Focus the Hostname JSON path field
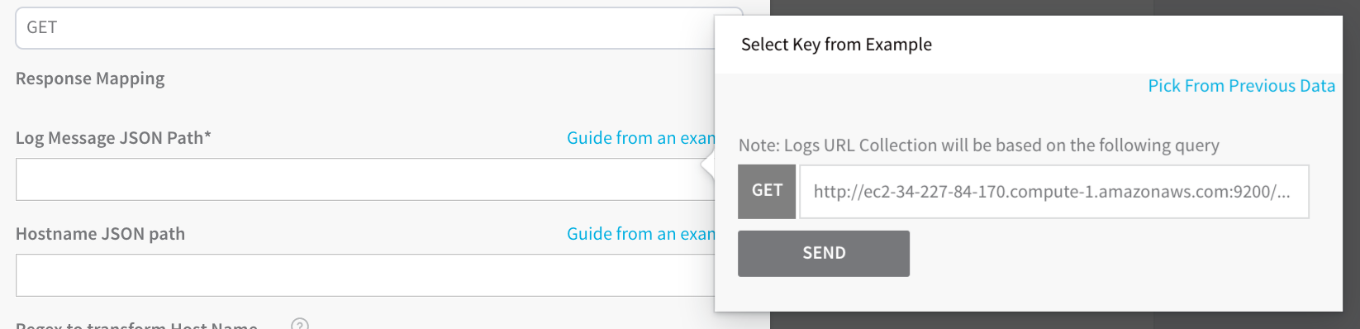 click(365, 275)
